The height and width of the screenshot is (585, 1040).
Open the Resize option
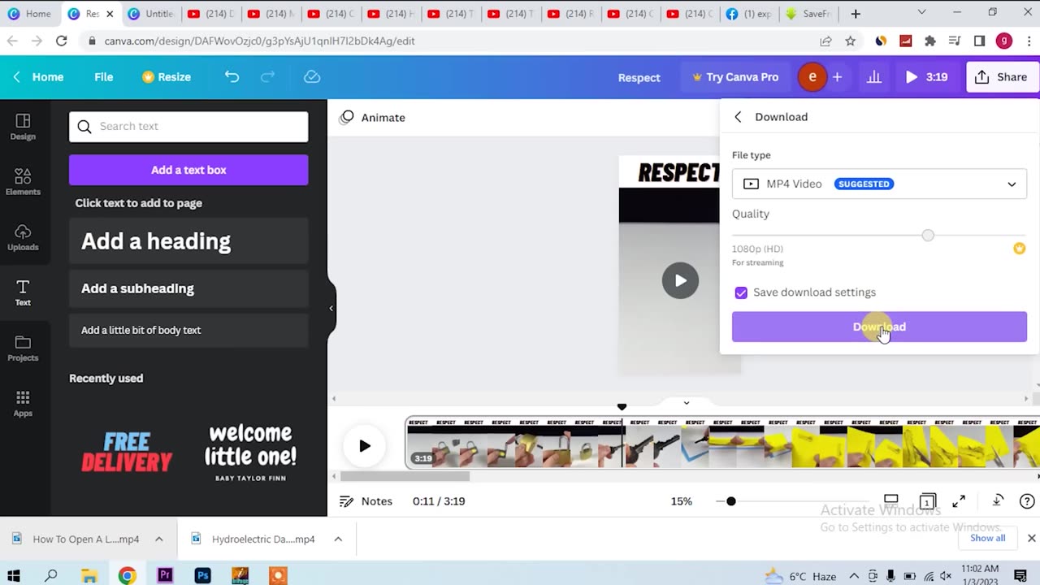tap(167, 76)
